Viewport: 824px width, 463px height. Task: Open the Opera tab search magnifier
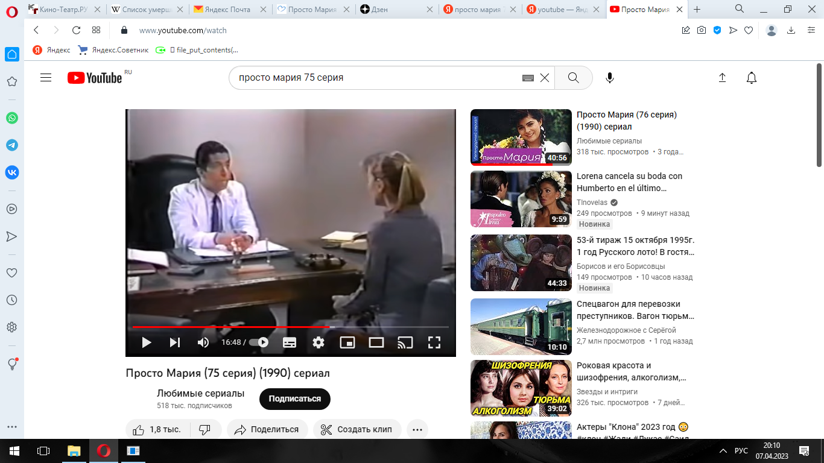(x=740, y=8)
